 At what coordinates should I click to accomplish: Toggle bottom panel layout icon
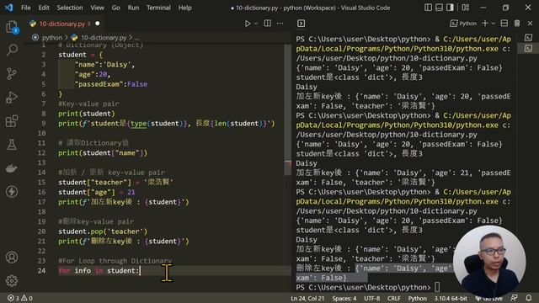[x=439, y=8]
